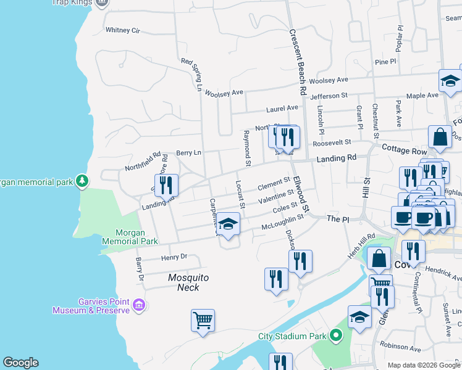Click the coffee cup marker nearest The Pl
The height and width of the screenshot is (370, 462).
coord(403,218)
